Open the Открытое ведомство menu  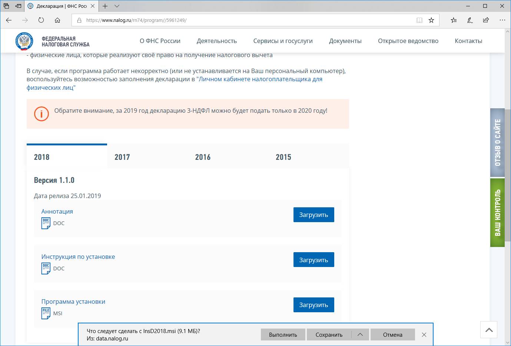click(408, 41)
